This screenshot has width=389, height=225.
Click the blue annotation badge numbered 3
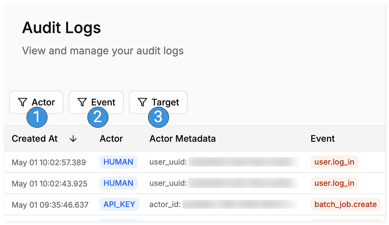[158, 117]
